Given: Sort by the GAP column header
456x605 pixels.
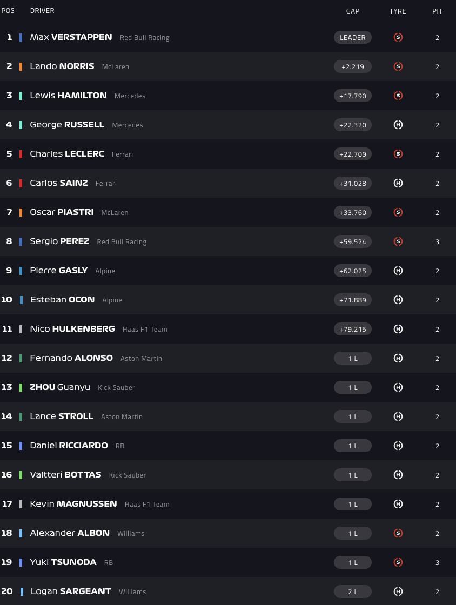Looking at the screenshot, I should pos(353,11).
